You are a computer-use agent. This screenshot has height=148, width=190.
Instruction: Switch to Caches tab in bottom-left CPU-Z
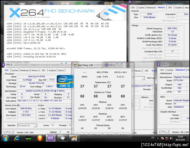click(x=15, y=70)
